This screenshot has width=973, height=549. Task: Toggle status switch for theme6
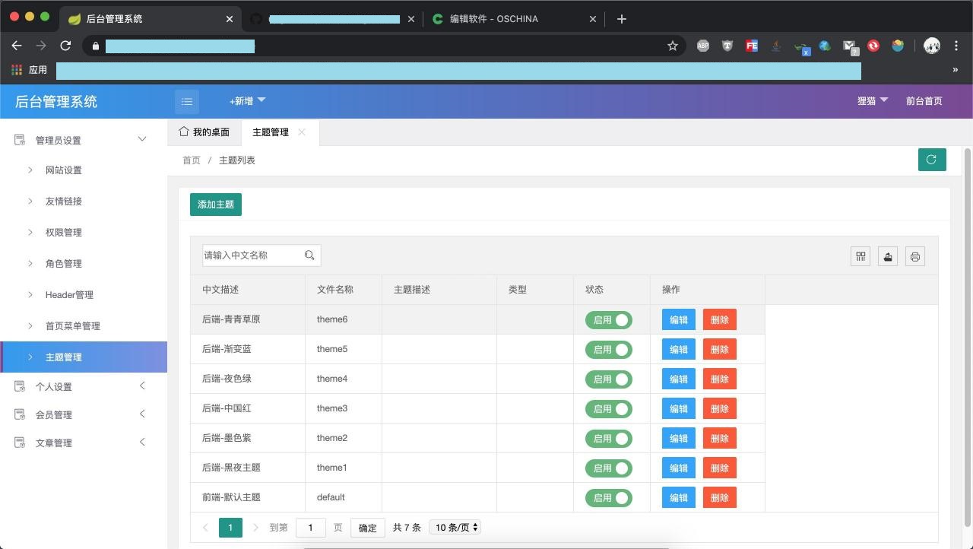(x=608, y=320)
